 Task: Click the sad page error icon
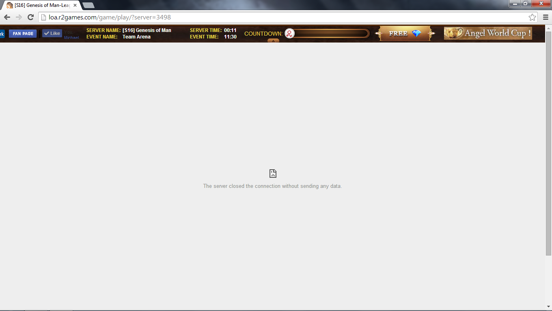point(273,174)
